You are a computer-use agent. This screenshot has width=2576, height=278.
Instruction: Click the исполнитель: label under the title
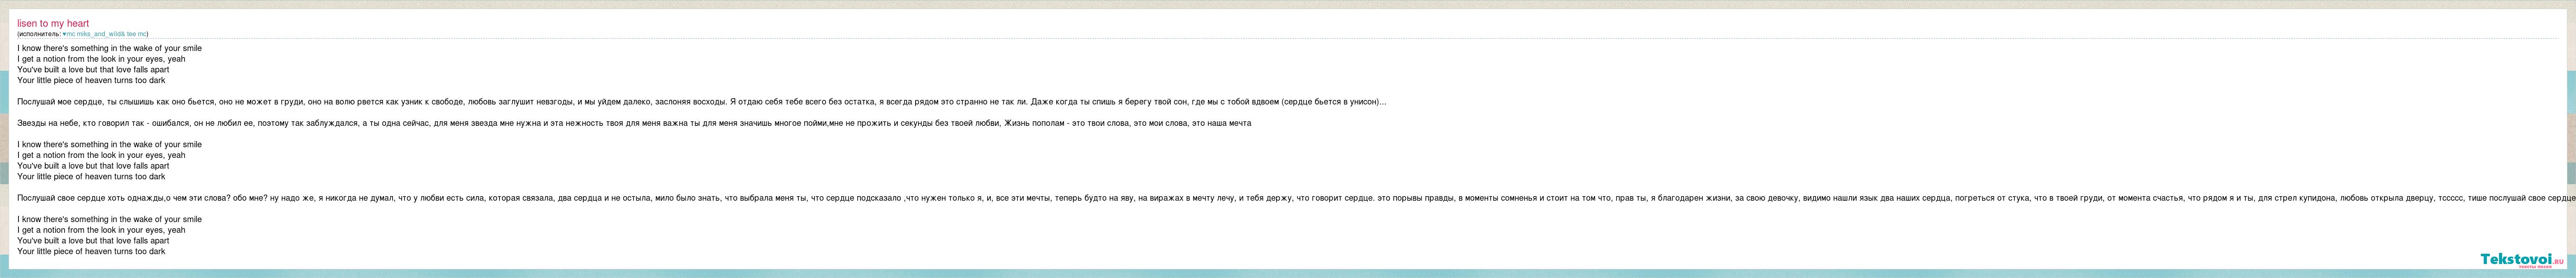click(x=40, y=34)
